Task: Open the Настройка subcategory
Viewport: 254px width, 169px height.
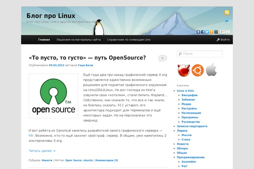Action: (x=189, y=109)
